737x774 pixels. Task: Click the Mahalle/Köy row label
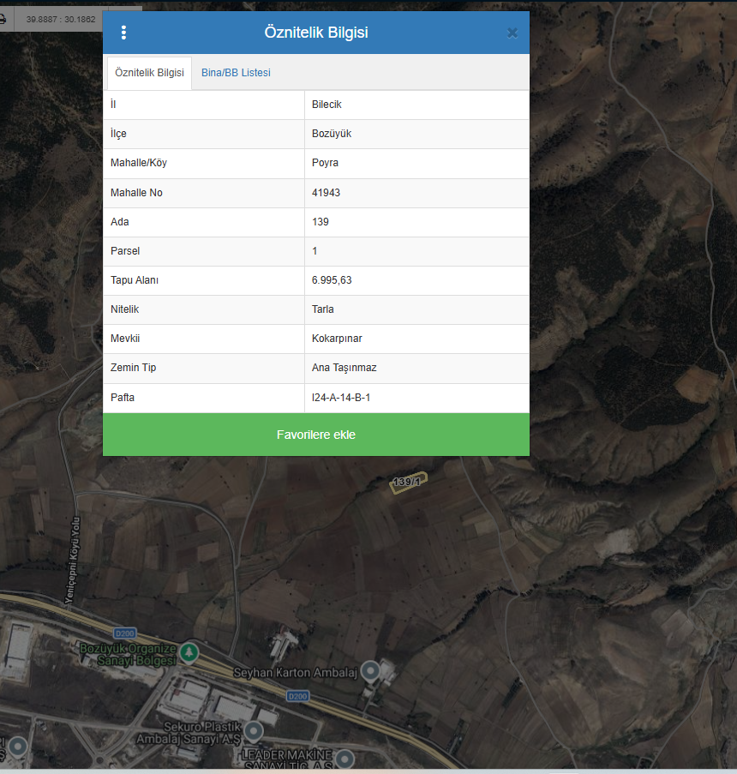point(139,163)
